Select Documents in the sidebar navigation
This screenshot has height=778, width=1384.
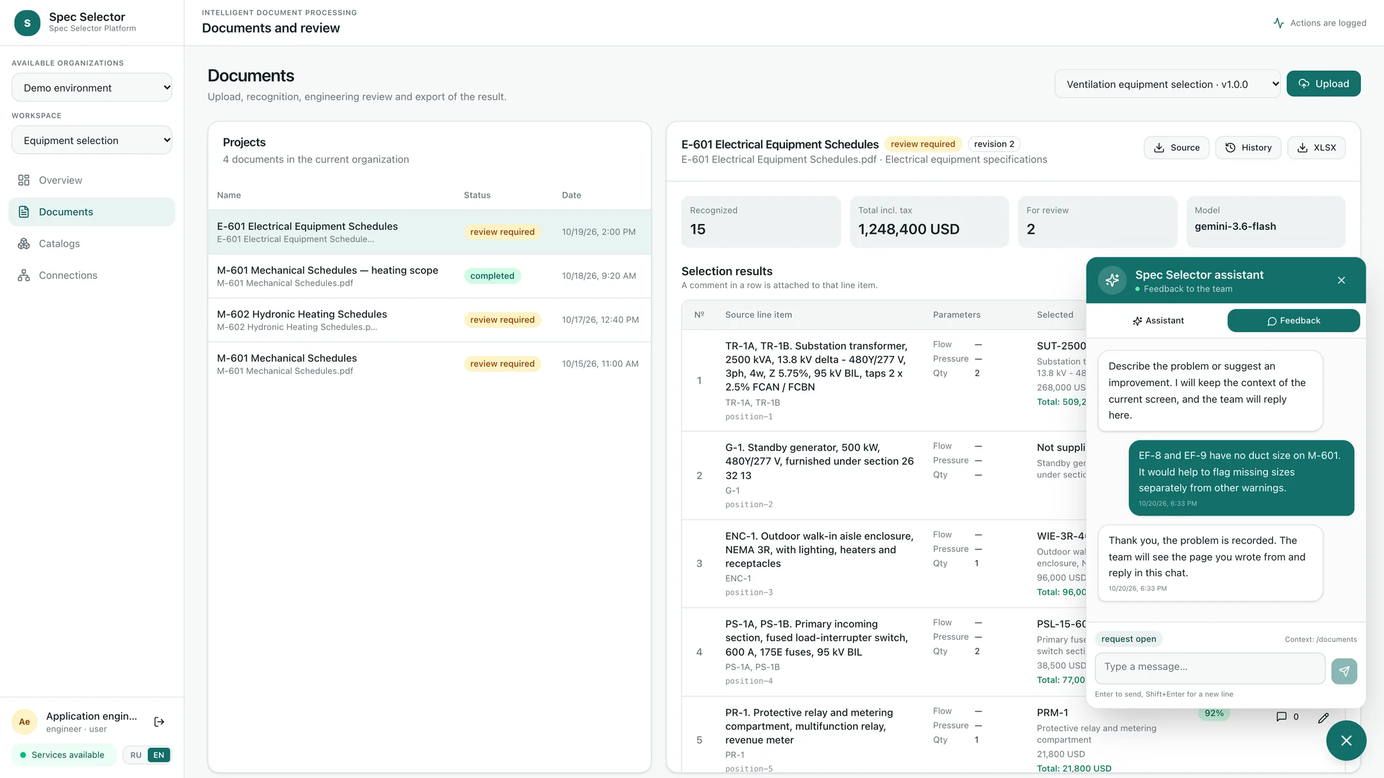[92, 212]
